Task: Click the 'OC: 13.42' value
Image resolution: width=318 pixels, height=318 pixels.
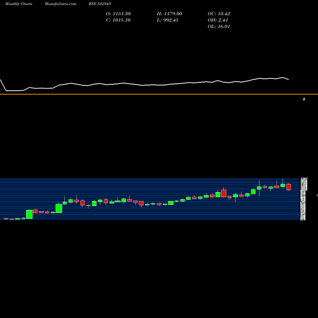Action: pyautogui.click(x=219, y=14)
